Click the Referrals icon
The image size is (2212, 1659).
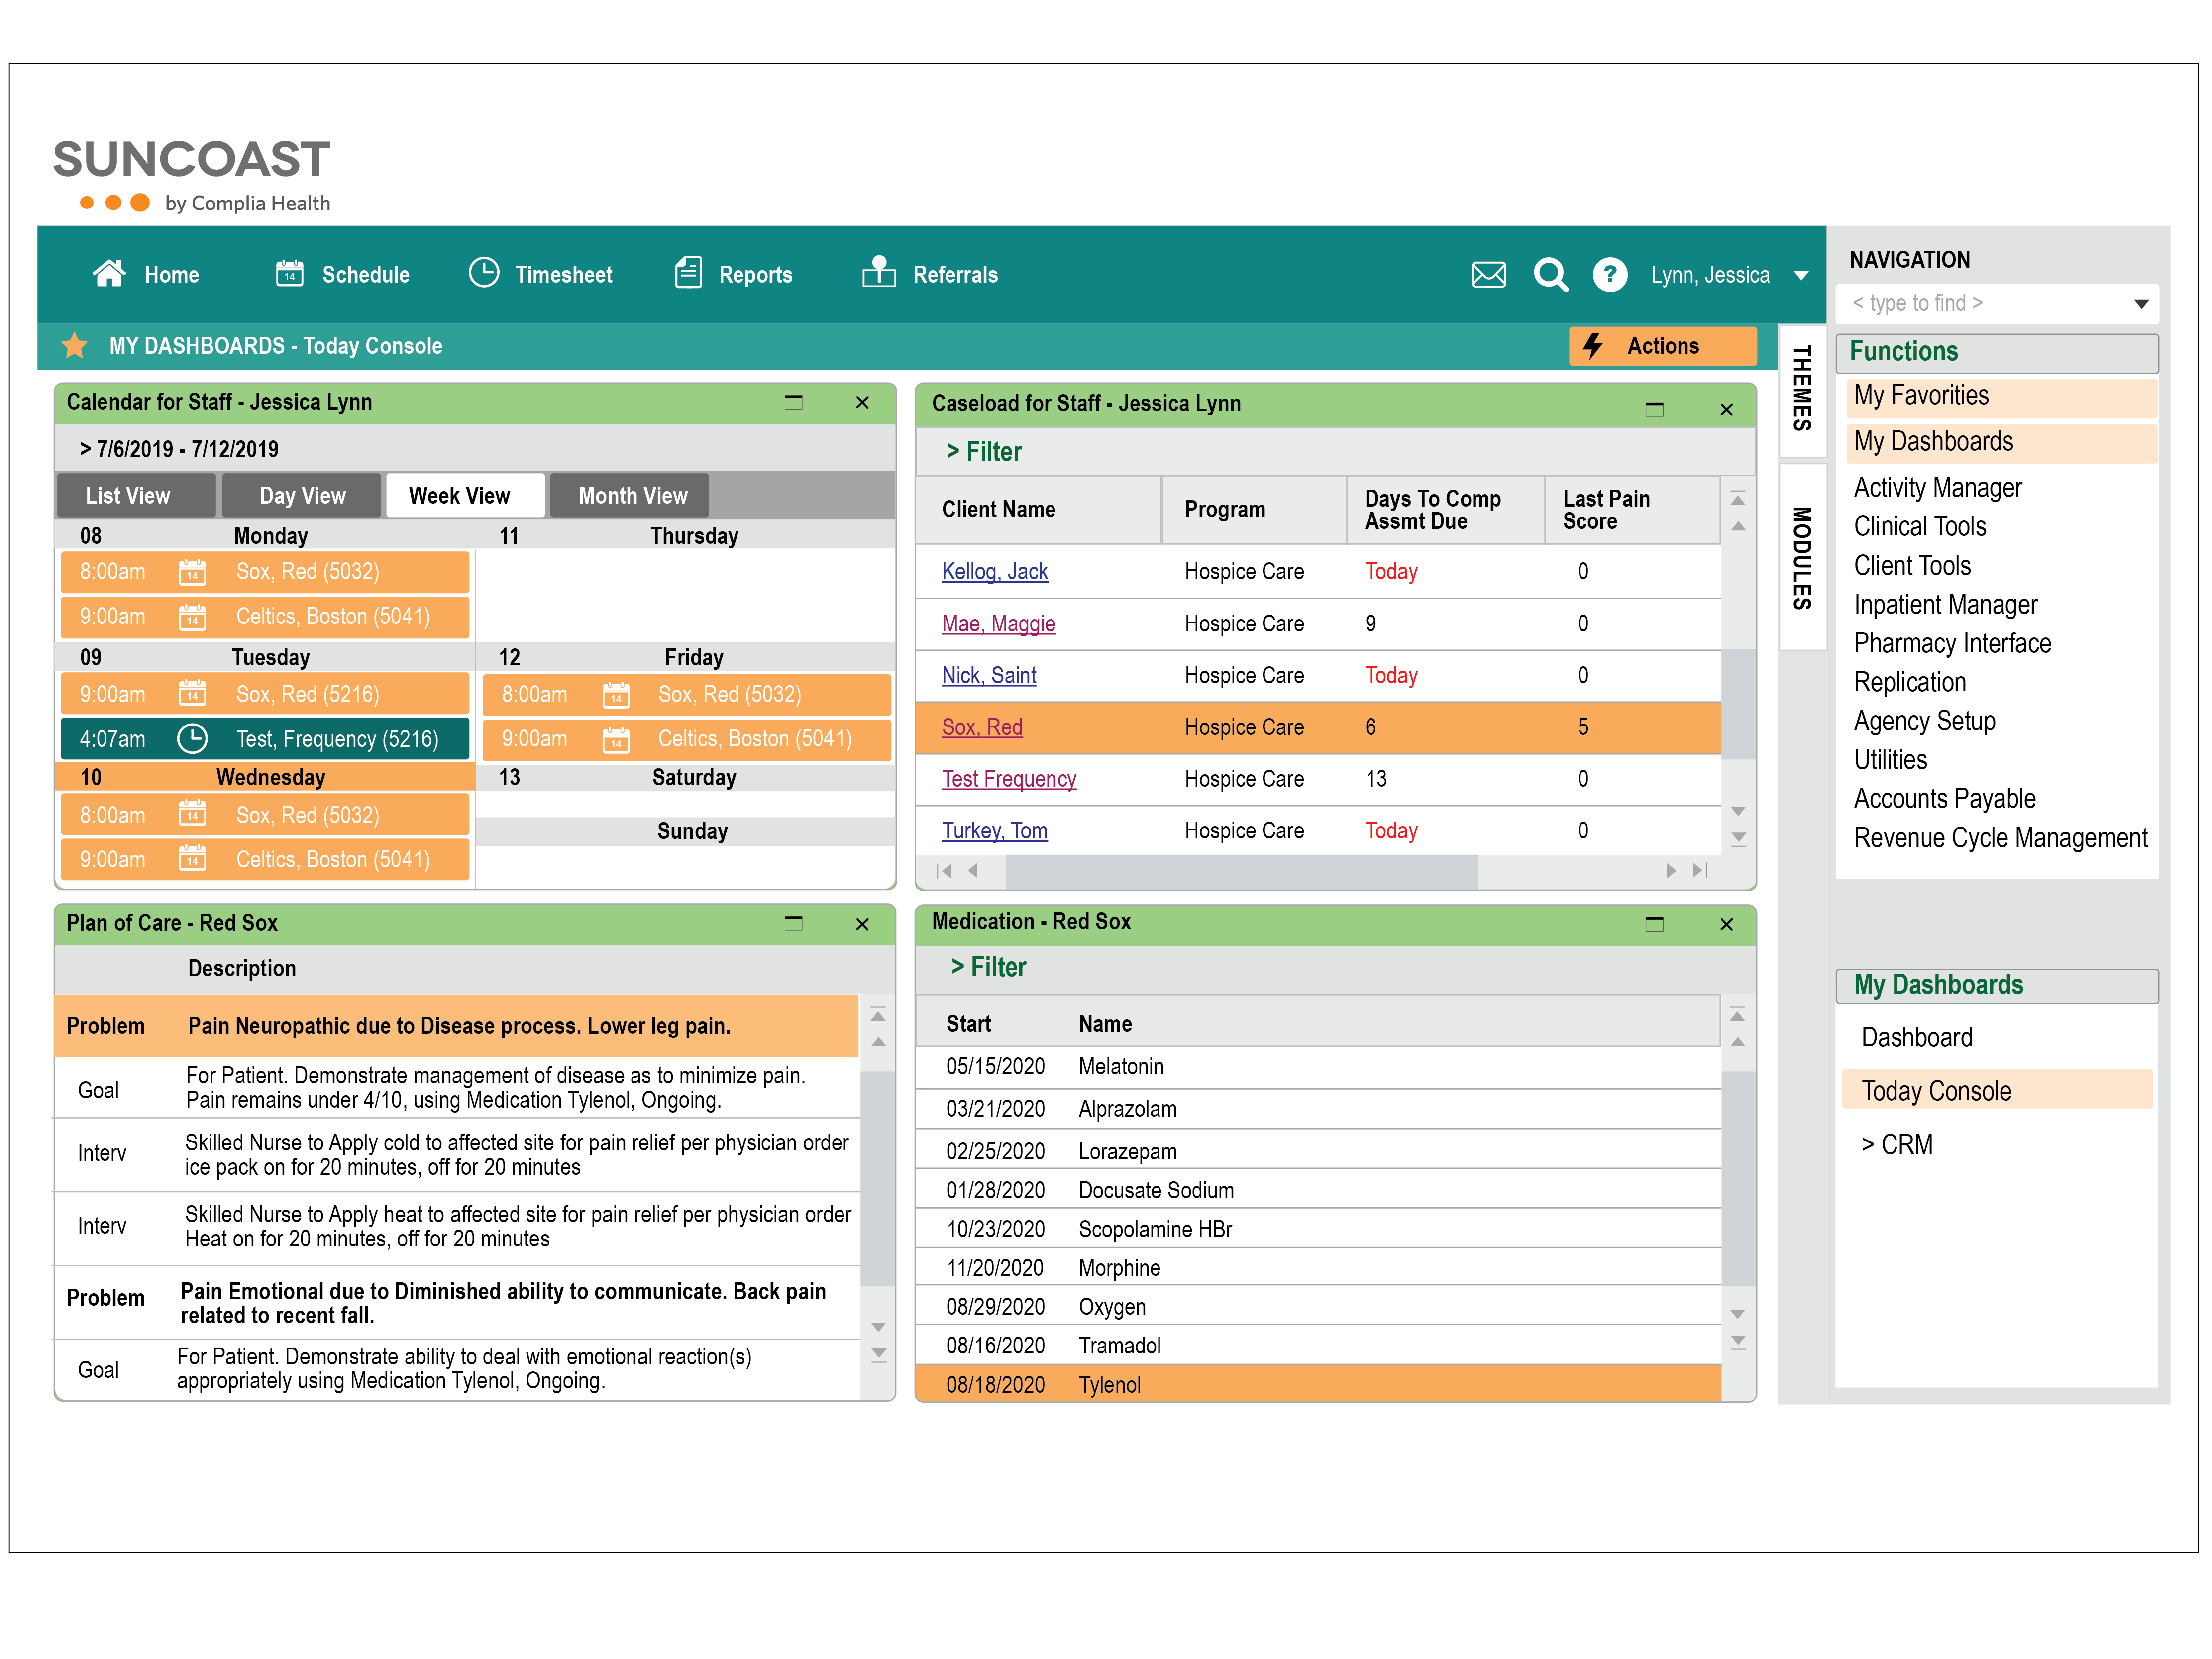tap(878, 273)
